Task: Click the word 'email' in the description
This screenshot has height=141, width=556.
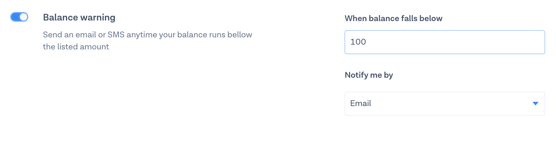Action: pyautogui.click(x=86, y=35)
